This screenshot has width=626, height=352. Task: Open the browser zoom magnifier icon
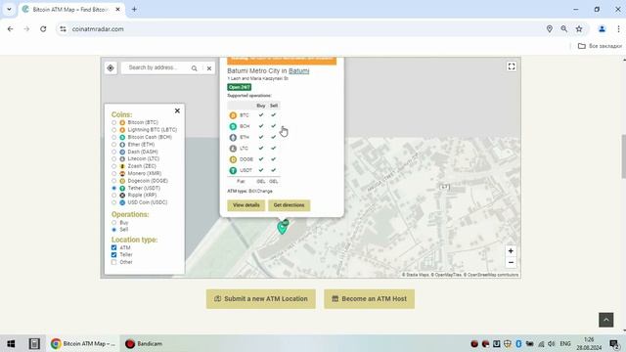564,29
